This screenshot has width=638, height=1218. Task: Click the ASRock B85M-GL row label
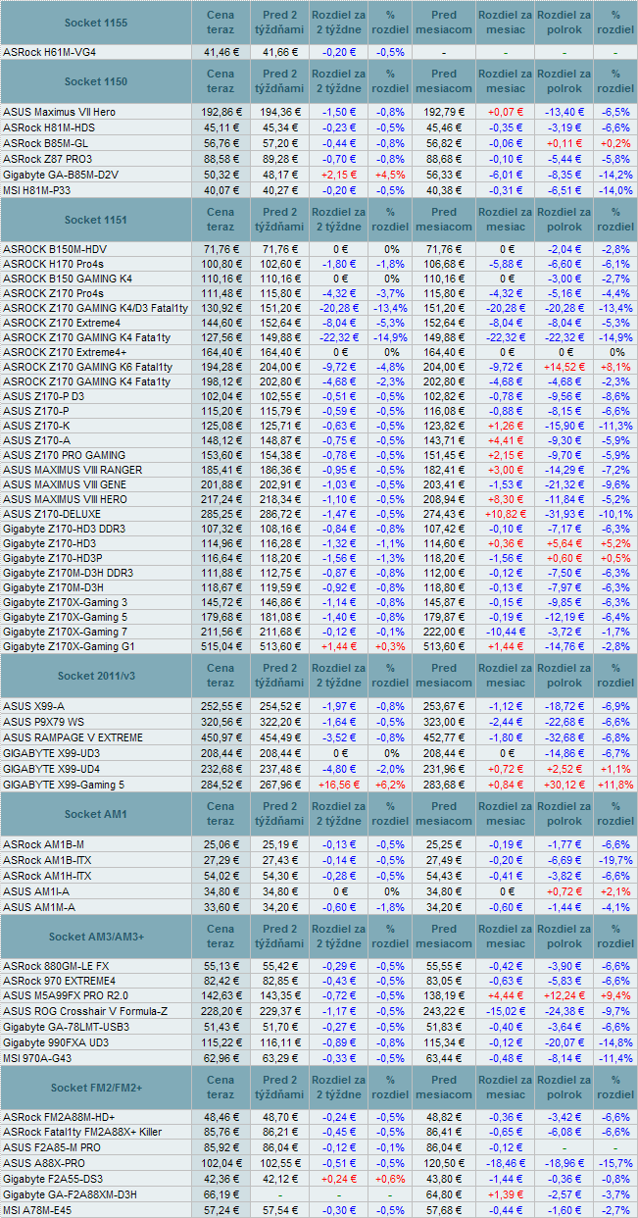[x=46, y=141]
